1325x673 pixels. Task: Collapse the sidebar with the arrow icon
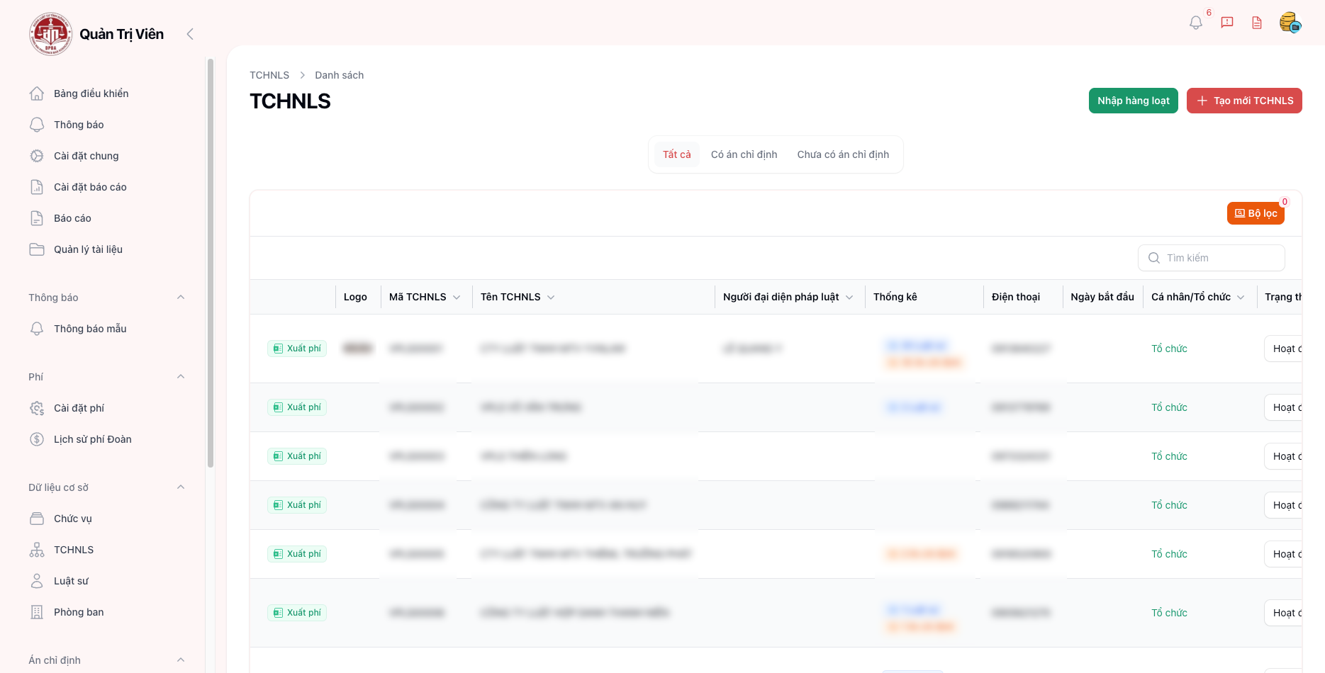pos(189,34)
